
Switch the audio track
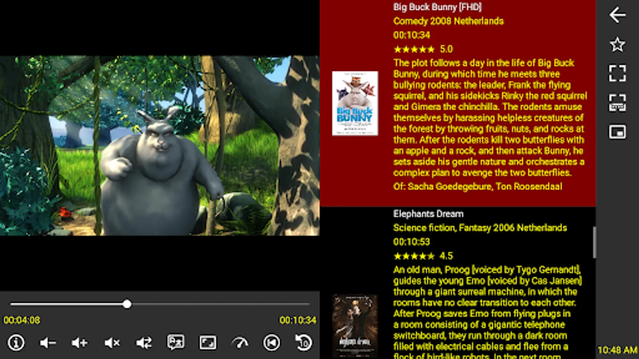coord(144,342)
